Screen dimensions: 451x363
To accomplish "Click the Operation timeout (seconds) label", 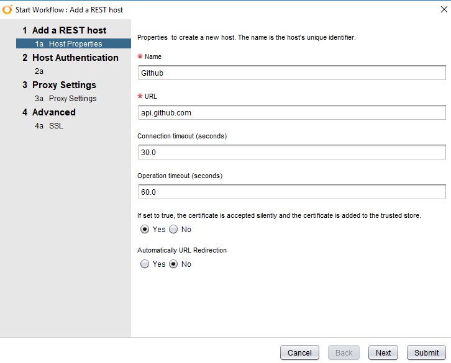I will 180,176.
